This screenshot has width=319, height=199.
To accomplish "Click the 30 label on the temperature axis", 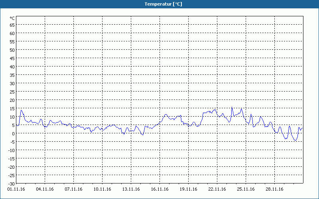I will pos(12,84).
